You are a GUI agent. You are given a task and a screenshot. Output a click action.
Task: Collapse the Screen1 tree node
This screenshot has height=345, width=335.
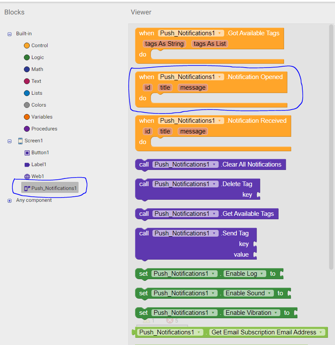[9, 141]
